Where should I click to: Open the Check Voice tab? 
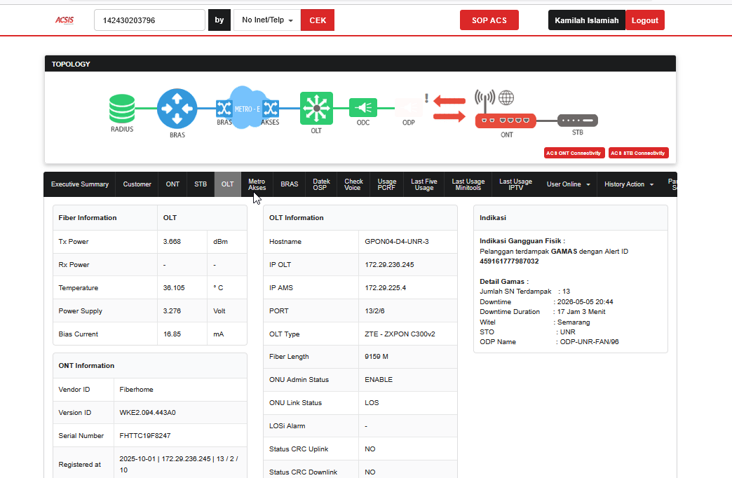click(x=353, y=184)
